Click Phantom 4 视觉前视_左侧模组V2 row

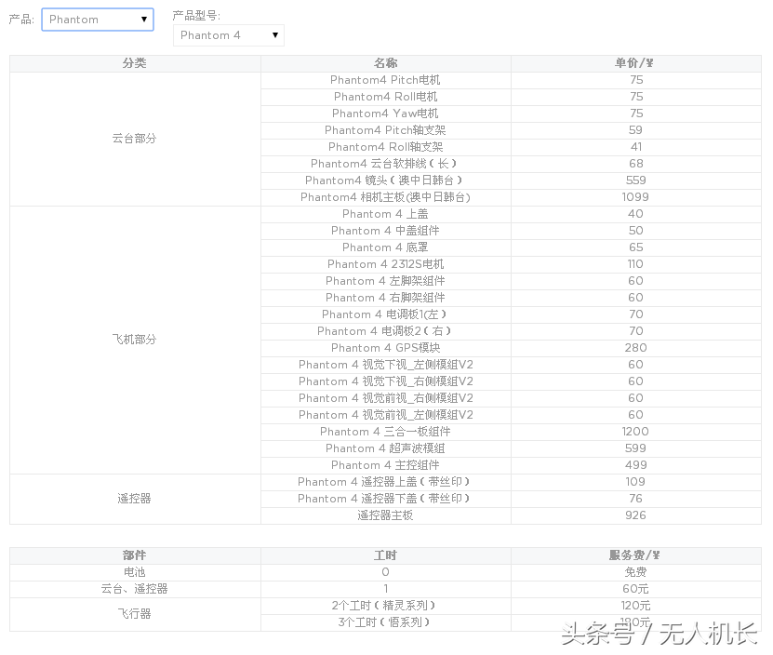coord(385,415)
